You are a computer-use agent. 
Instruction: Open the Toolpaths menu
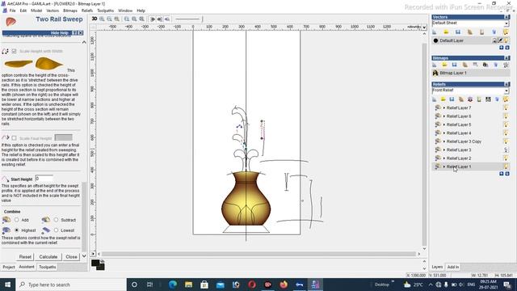pos(106,11)
